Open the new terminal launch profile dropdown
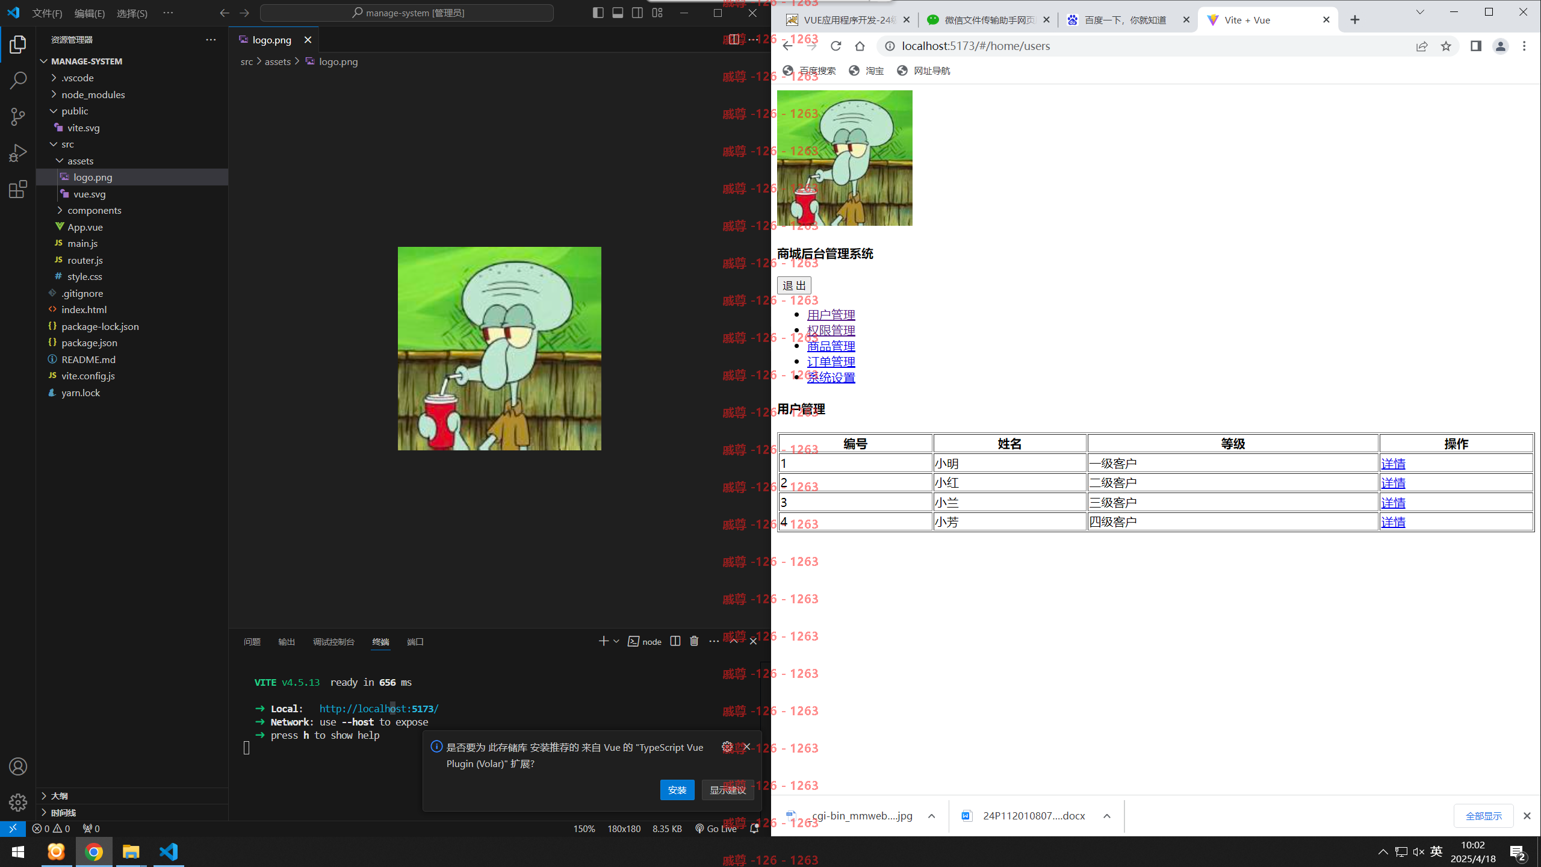This screenshot has height=867, width=1541. pyautogui.click(x=616, y=641)
